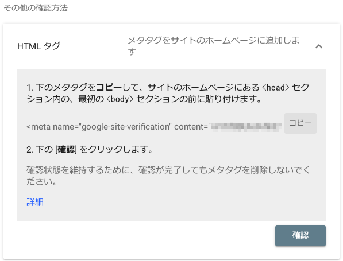Collapse the HTML タグ section chevron
This screenshot has height=261, width=343.
click(x=319, y=46)
